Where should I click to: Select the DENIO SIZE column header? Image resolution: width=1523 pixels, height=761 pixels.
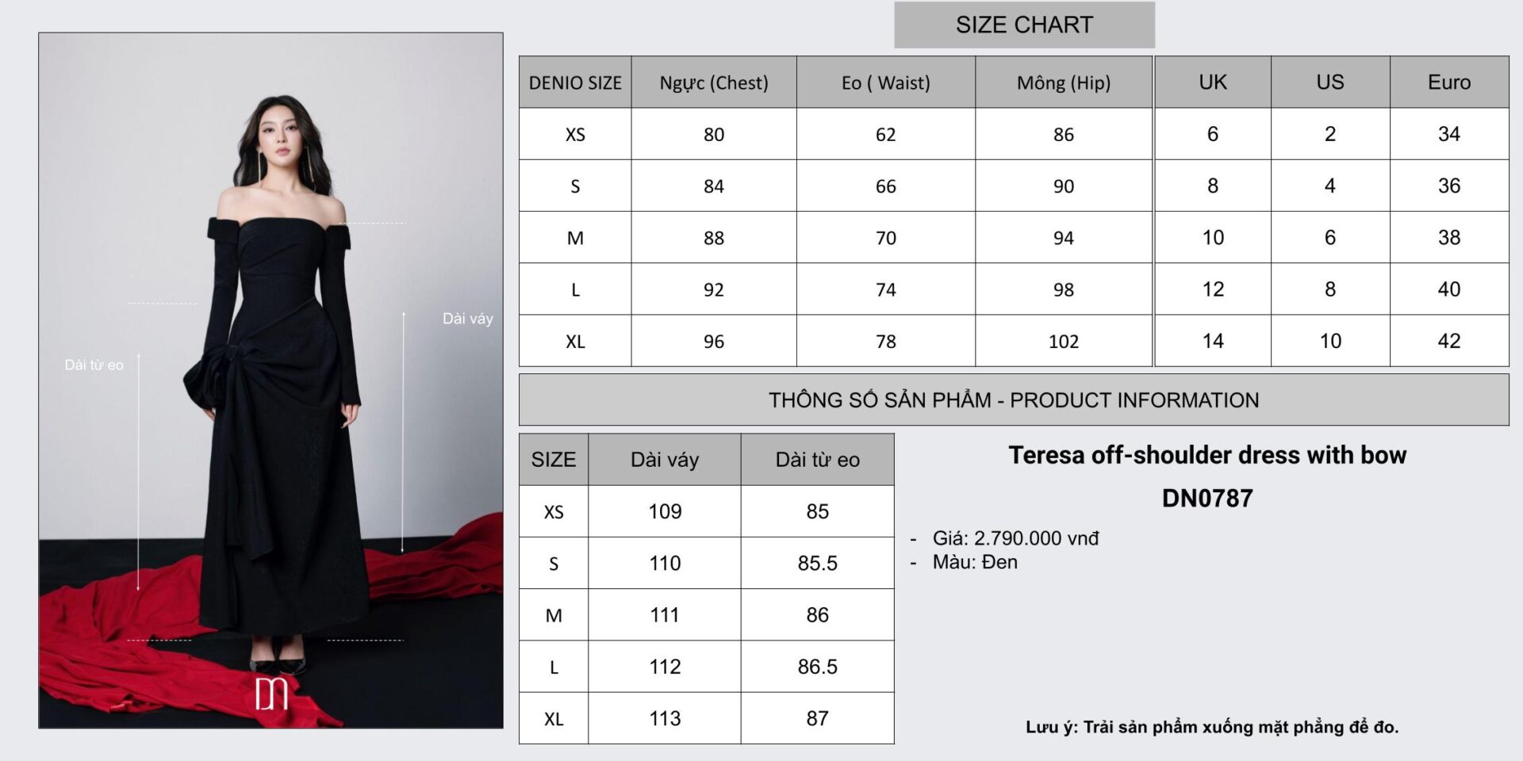click(x=575, y=82)
